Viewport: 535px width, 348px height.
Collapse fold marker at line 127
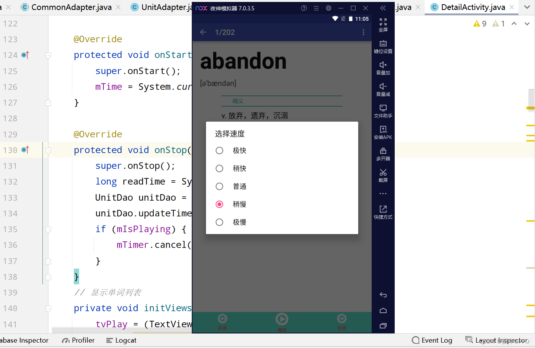coord(48,103)
